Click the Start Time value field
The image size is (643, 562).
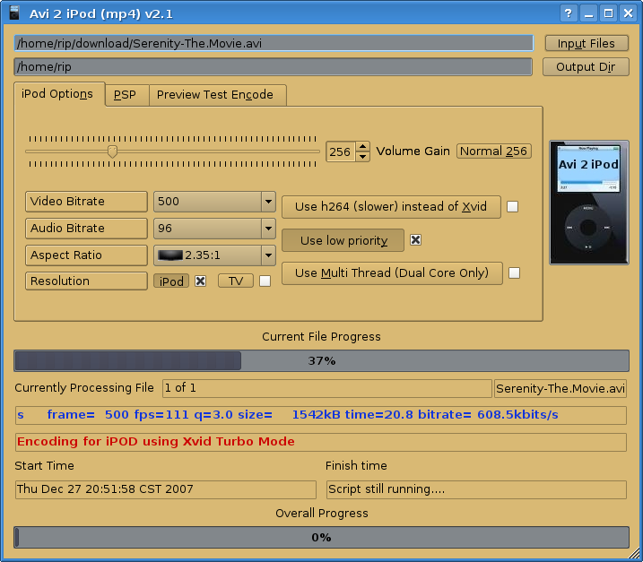coord(166,489)
